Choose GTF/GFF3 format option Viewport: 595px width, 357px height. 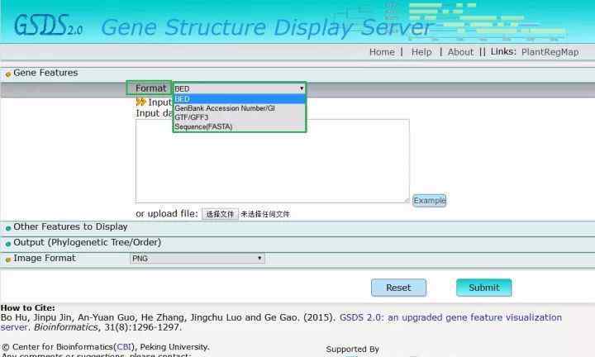[x=239, y=117]
